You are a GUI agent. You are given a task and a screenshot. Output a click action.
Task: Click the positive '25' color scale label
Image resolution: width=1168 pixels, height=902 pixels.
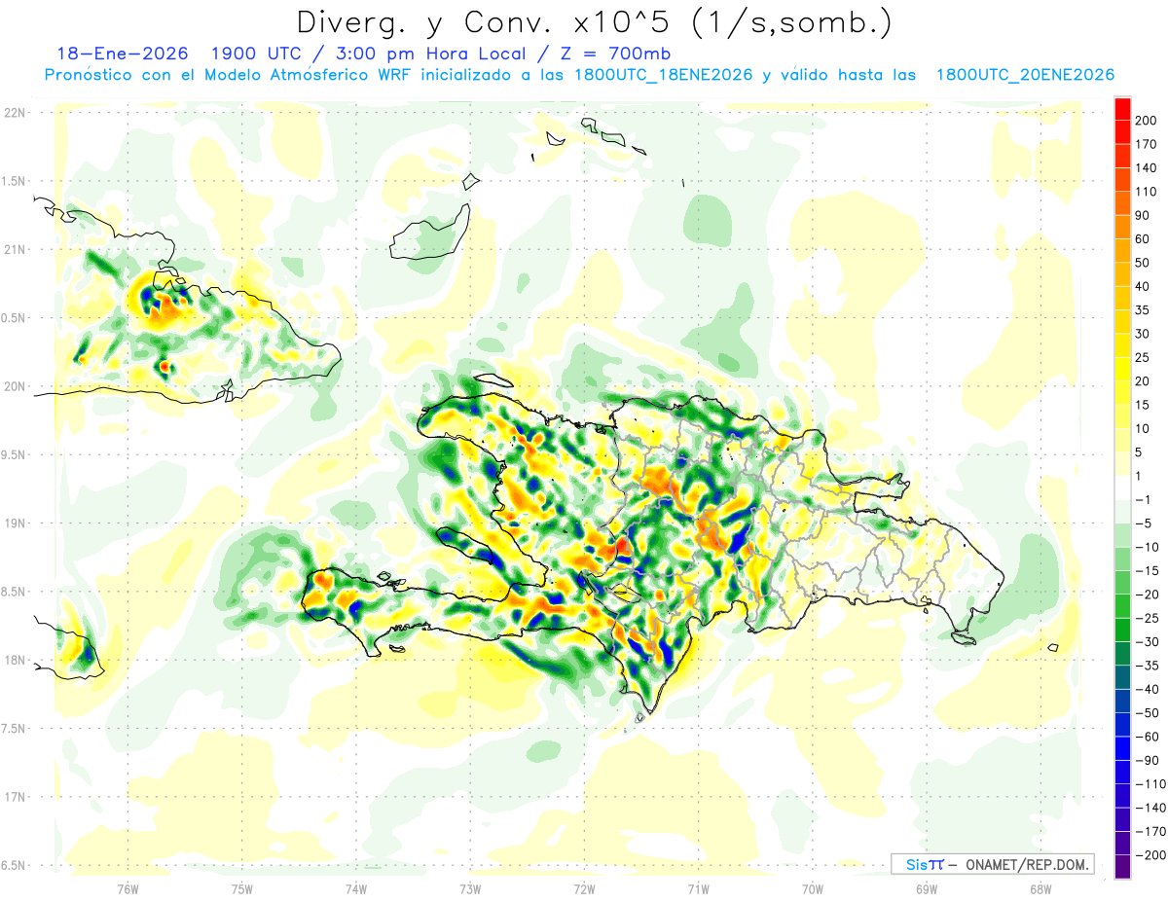click(1144, 358)
